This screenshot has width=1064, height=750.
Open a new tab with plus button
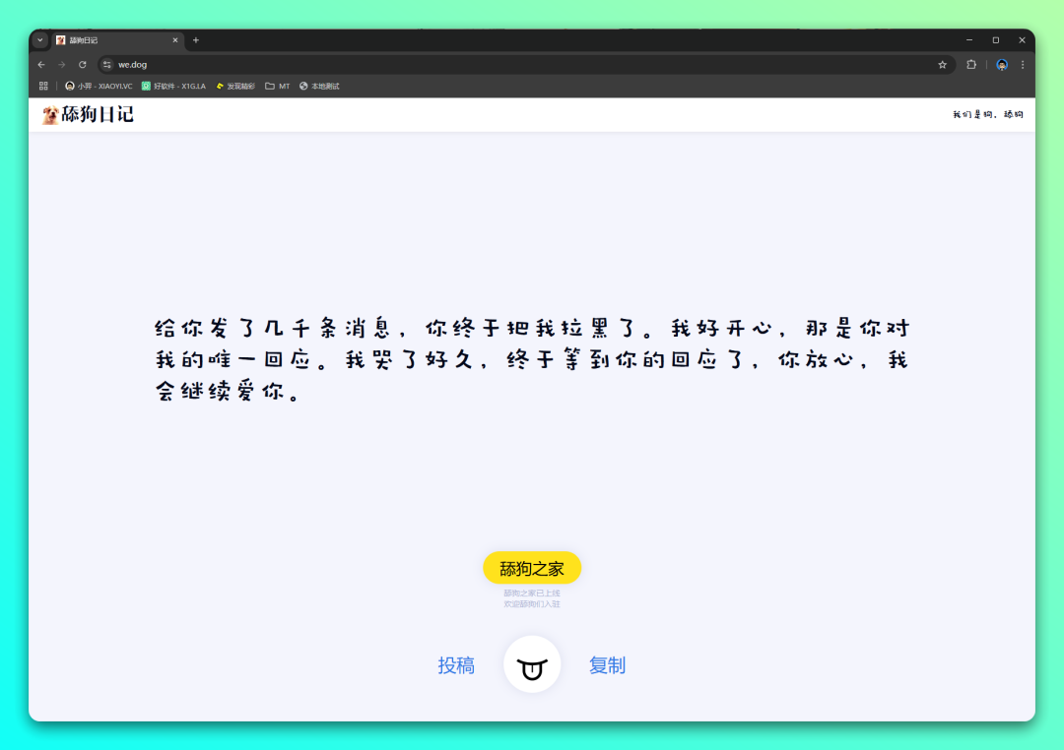point(195,40)
